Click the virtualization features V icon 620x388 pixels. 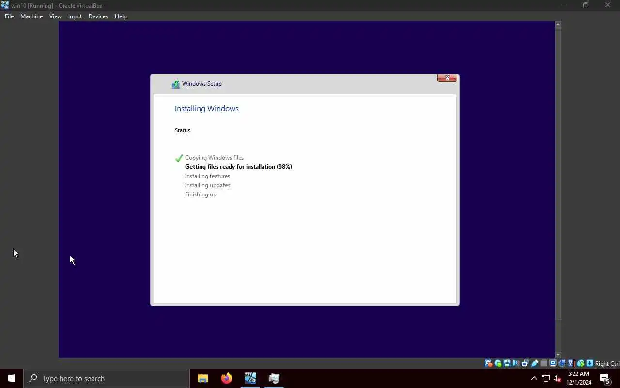571,363
